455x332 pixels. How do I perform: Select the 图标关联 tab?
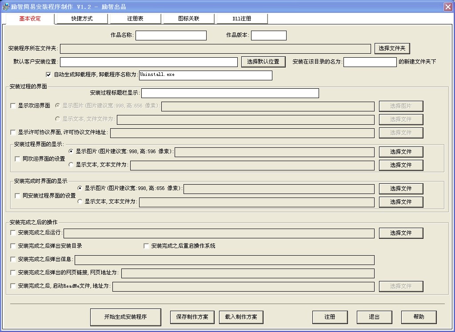(x=188, y=19)
